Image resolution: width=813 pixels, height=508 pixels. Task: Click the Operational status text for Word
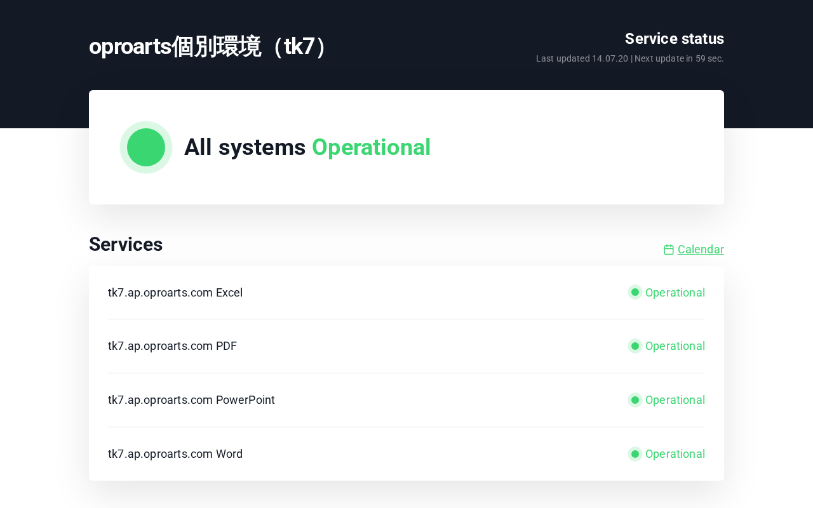(675, 454)
